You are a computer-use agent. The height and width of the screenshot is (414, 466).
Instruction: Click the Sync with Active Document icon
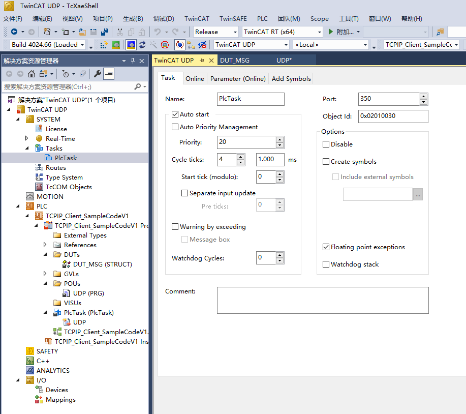[43, 74]
